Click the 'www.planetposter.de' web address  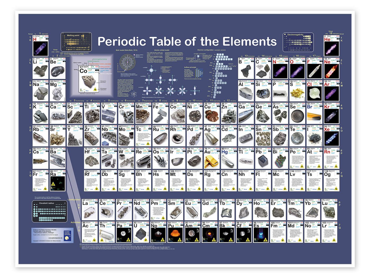55,238
